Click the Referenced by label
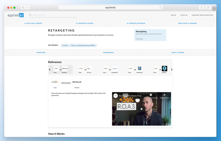The height and width of the screenshot is (141, 221). [66, 83]
